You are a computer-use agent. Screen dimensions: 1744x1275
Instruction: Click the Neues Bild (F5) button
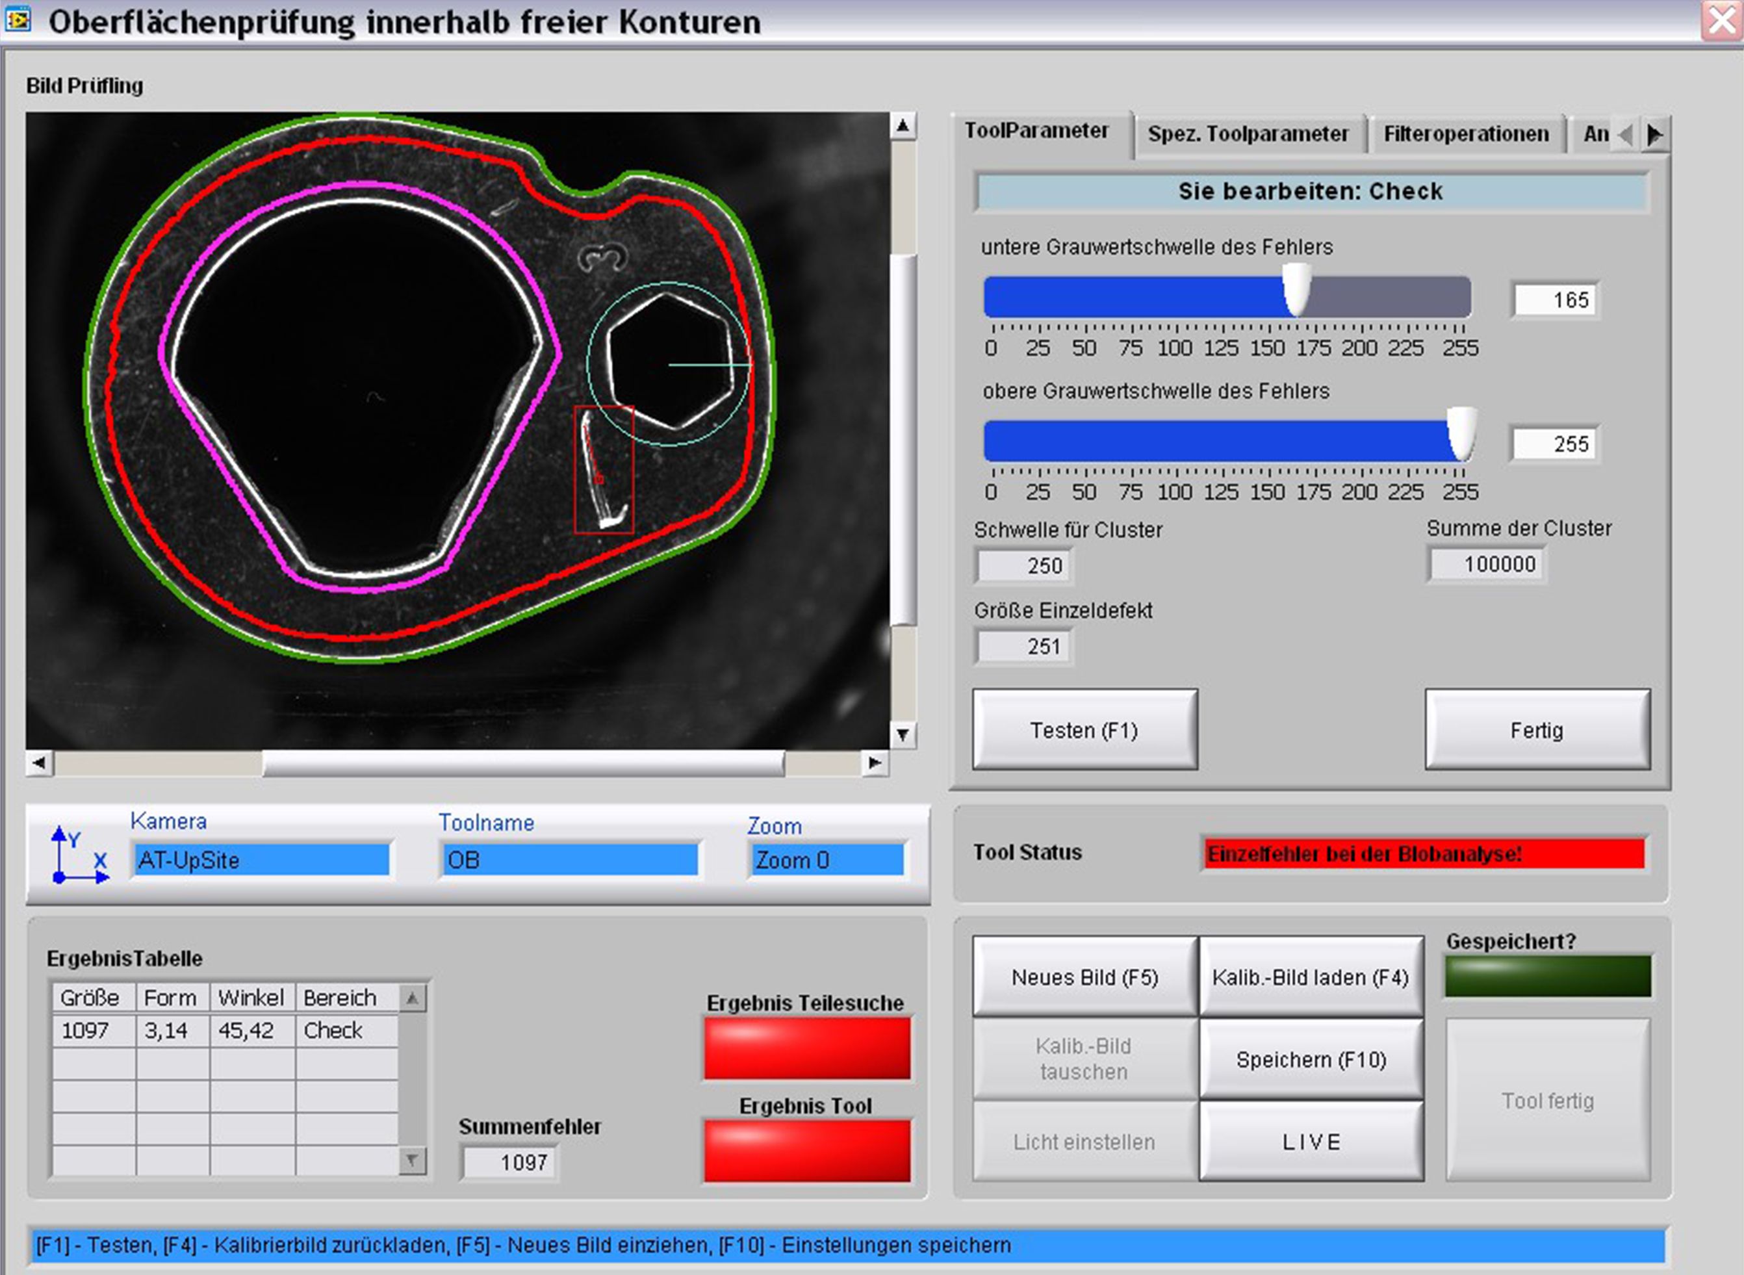tap(1084, 977)
